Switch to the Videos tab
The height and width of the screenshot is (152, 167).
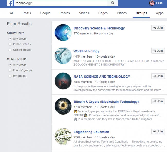84,13
